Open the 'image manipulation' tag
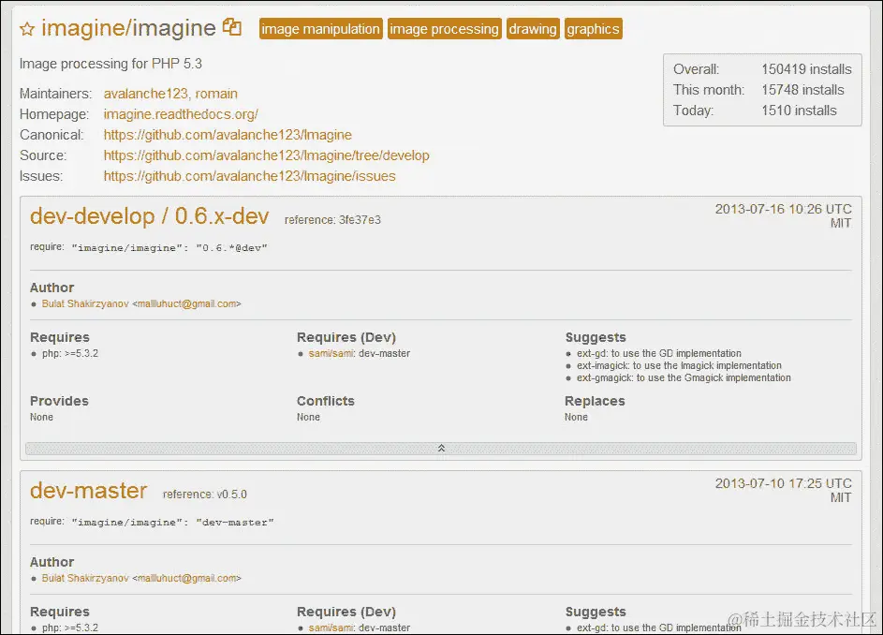The width and height of the screenshot is (883, 635). (320, 29)
